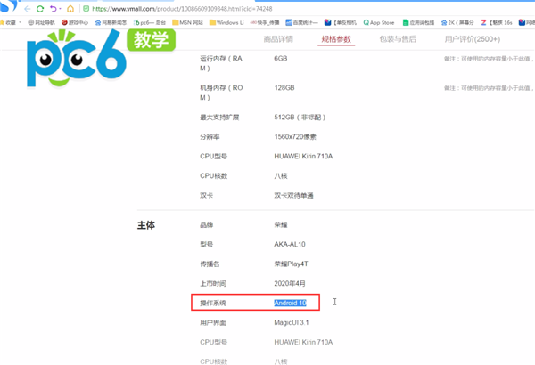Click the 荣耀Play4T name value

291,264
